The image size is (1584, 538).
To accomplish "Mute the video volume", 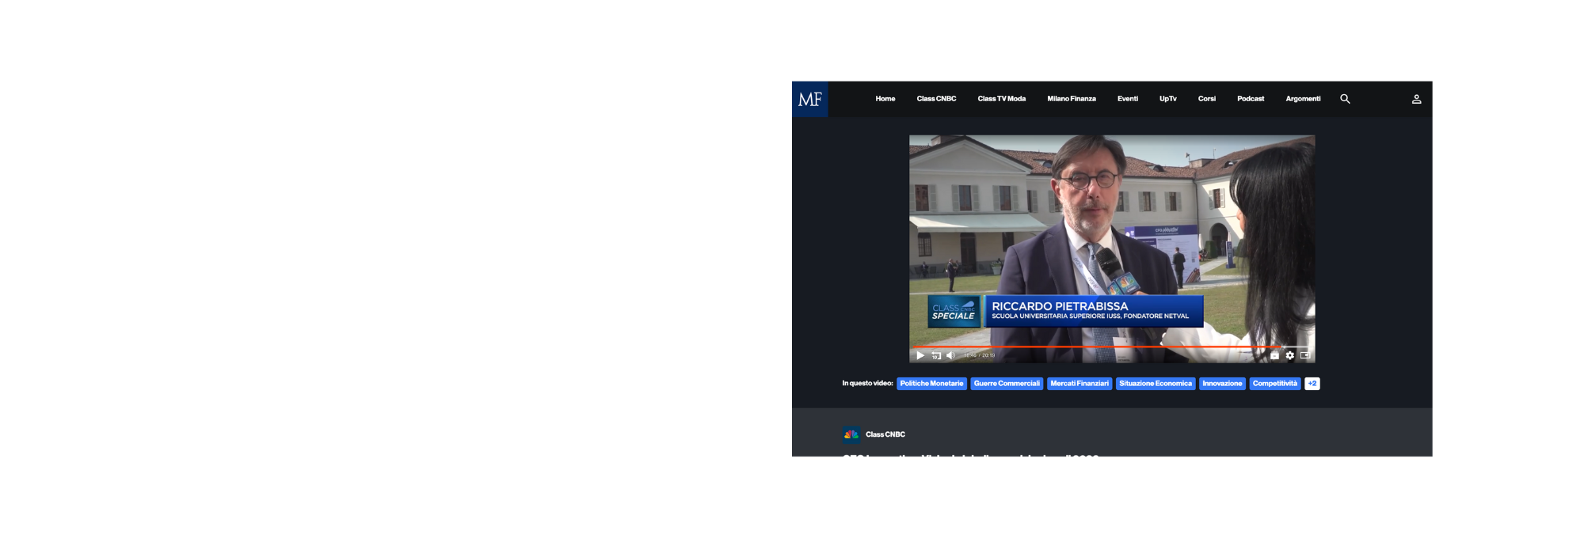I will [x=950, y=355].
